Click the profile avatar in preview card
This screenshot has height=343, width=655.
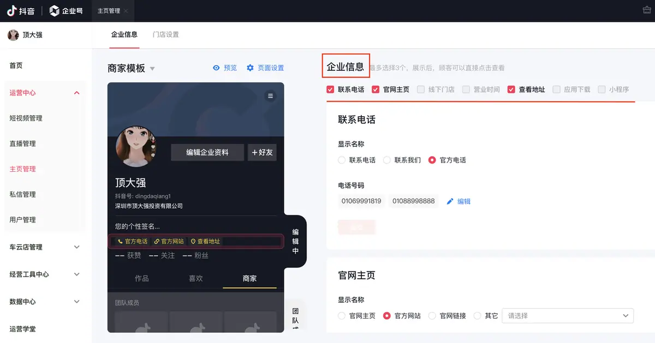tap(136, 146)
